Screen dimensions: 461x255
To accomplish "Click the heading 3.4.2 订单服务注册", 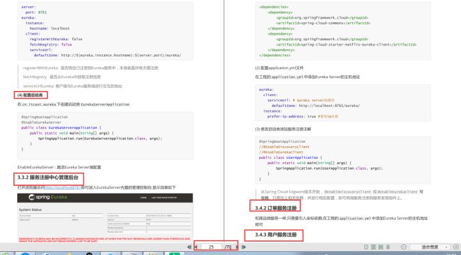I will tap(276, 208).
